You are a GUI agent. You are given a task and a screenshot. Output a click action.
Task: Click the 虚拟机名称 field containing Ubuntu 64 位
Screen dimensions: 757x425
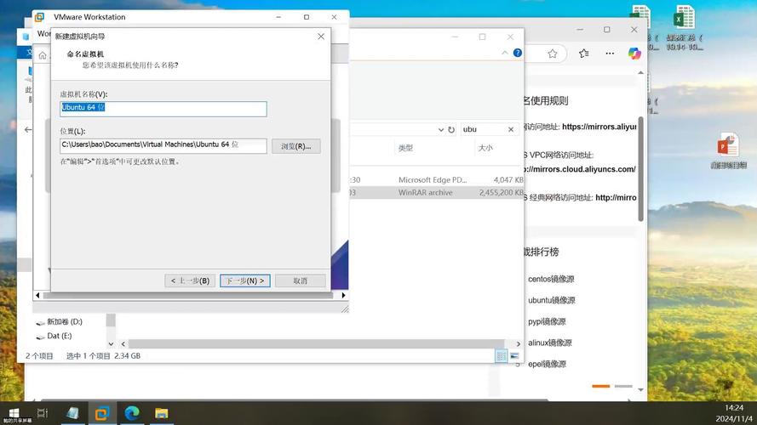(163, 109)
